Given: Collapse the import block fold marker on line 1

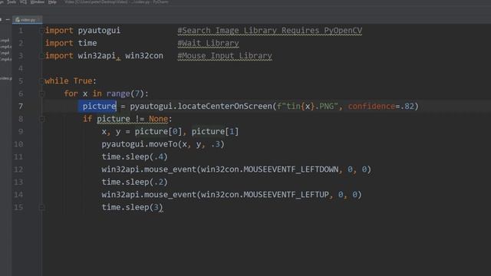Looking at the screenshot, I should 41,31.
